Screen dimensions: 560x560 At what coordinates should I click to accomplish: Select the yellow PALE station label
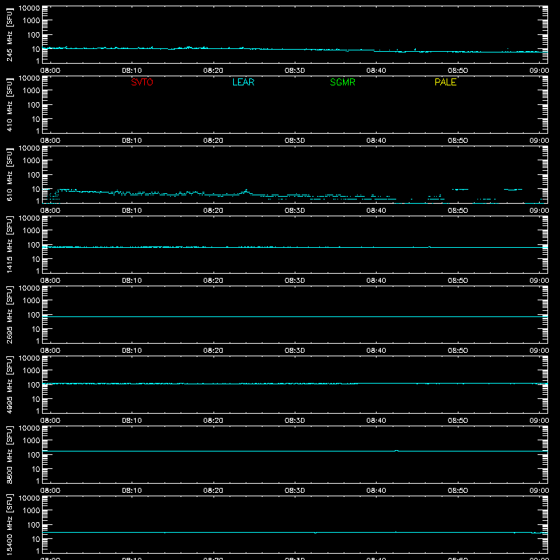pyautogui.click(x=445, y=82)
